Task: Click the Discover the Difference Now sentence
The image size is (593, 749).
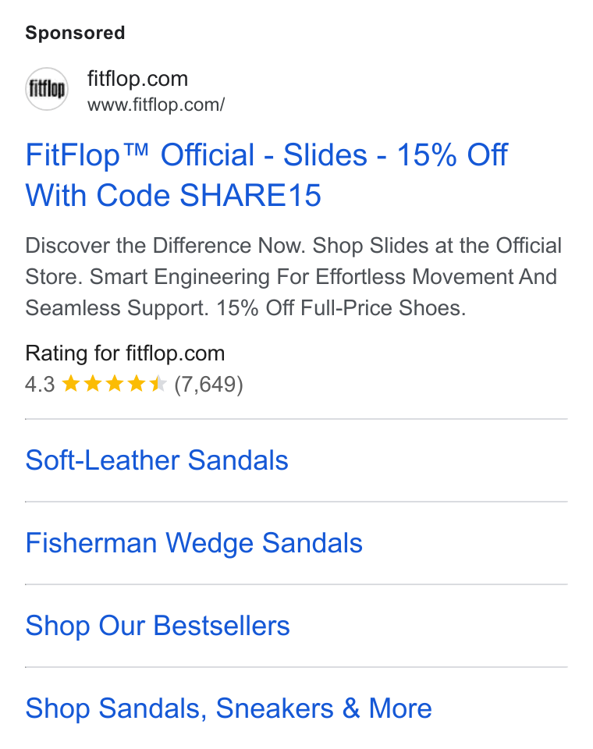Action: pos(165,246)
